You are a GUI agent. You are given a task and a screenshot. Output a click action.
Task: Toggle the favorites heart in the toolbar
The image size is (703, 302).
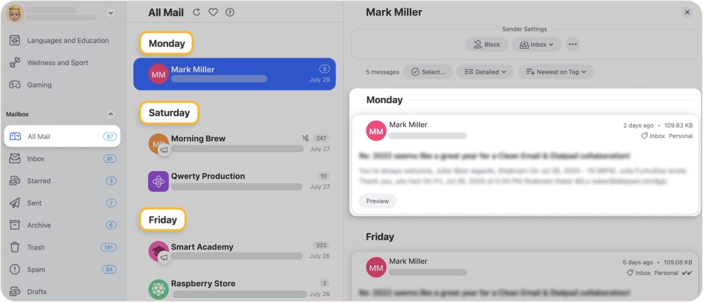click(x=213, y=12)
